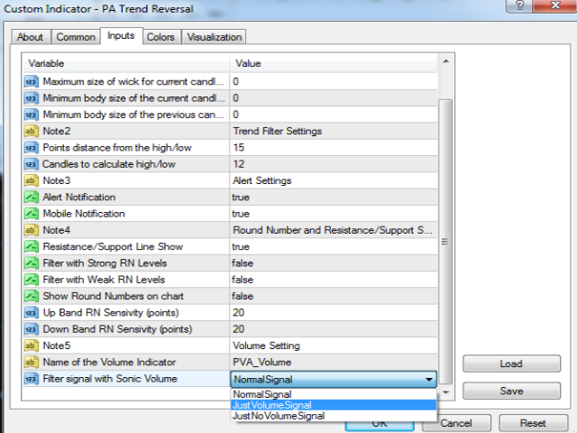Toggle Mobile Notification true value
Viewport: 577px width, 433px height.
(x=334, y=214)
